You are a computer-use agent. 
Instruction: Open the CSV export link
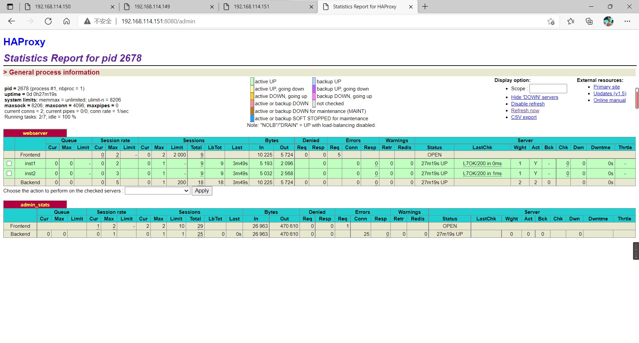coord(524,117)
